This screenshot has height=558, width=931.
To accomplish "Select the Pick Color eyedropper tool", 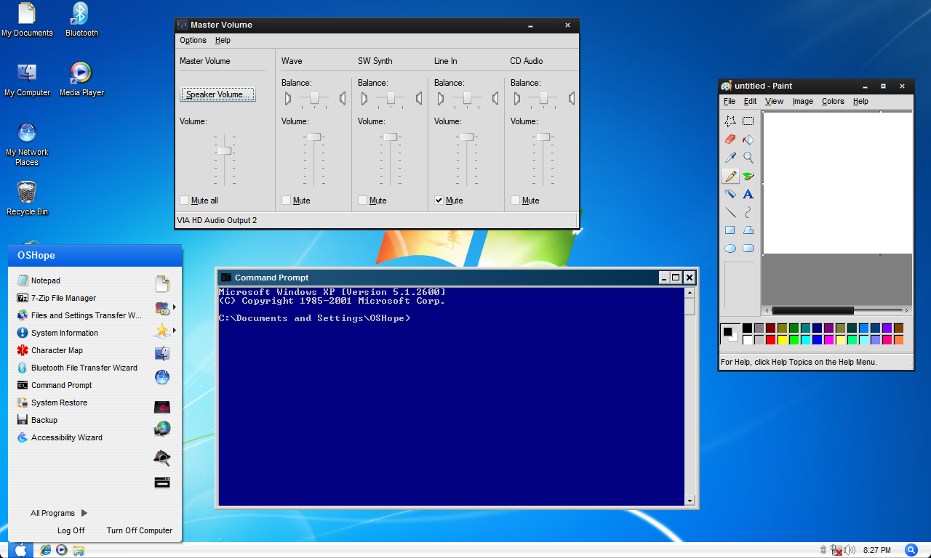I will pos(730,158).
